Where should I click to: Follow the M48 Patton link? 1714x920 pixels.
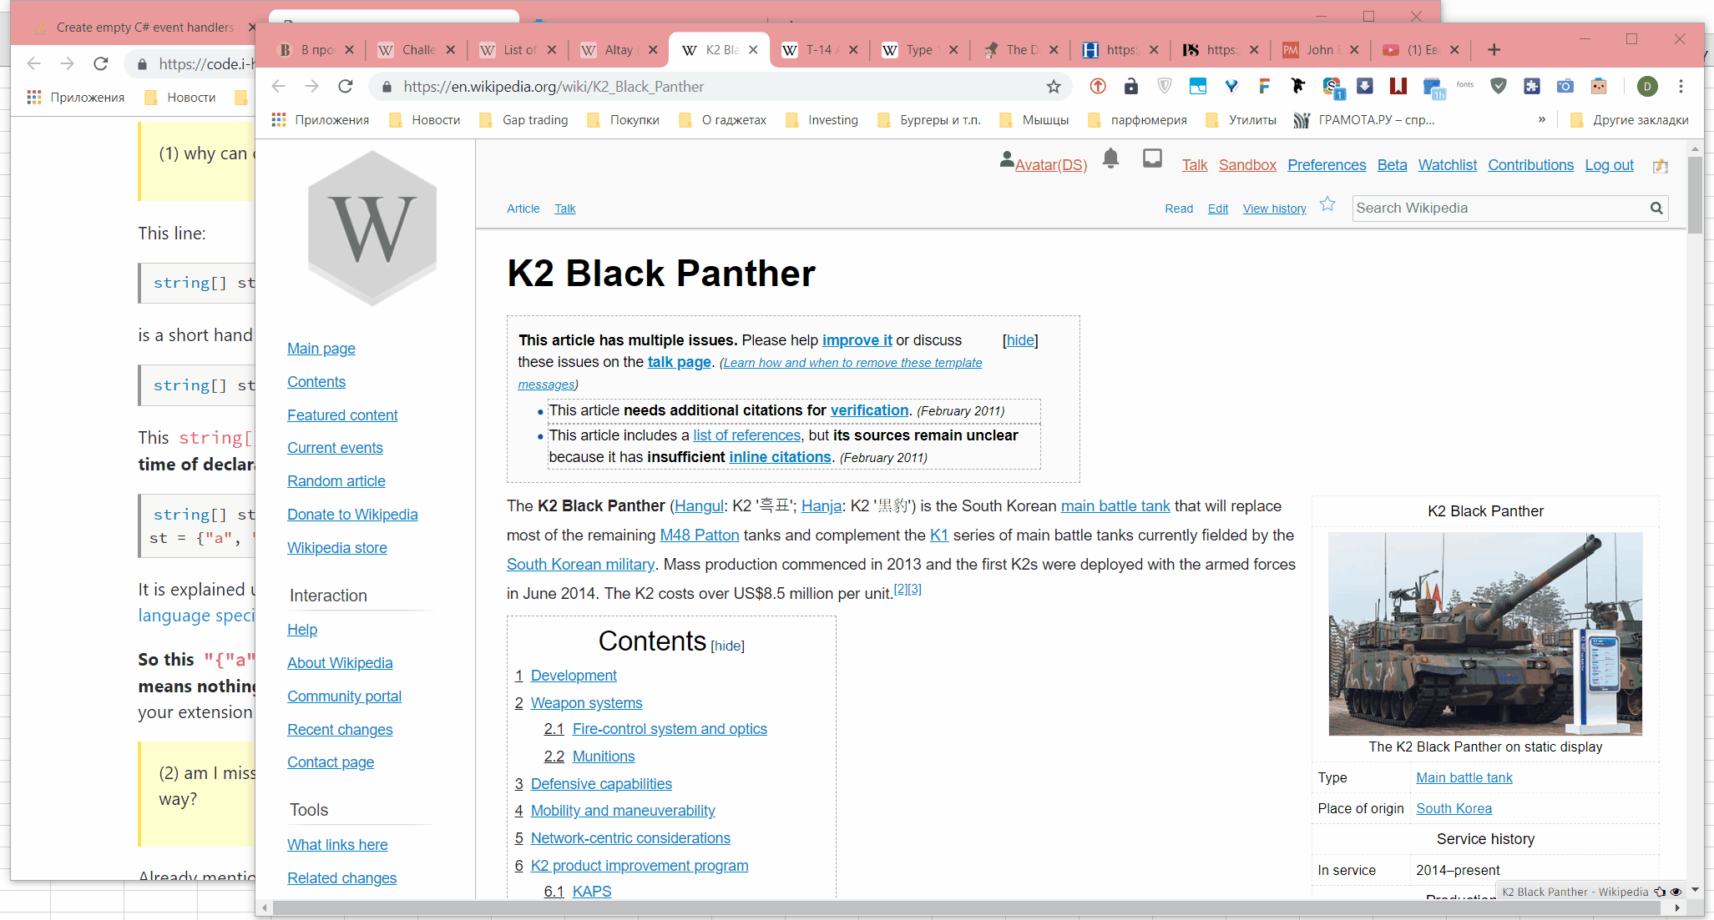pos(700,535)
